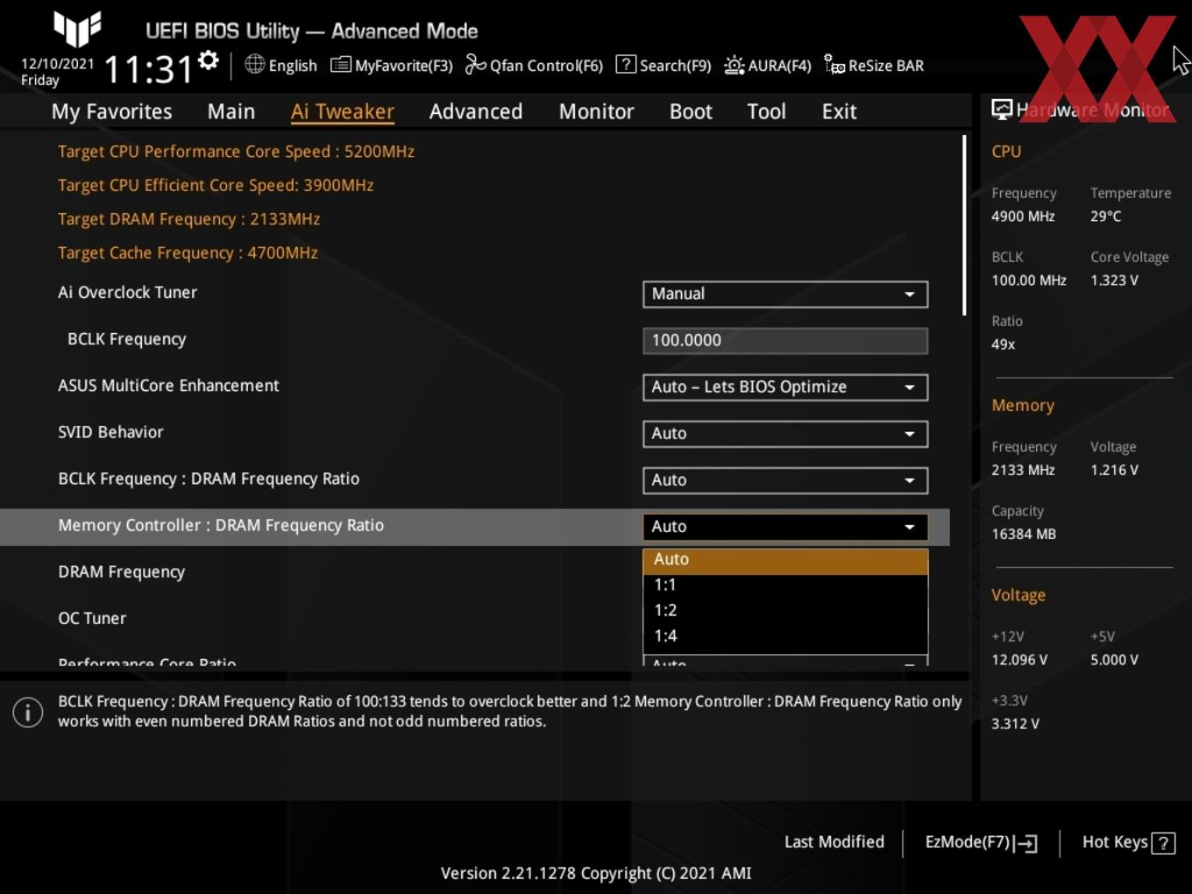Click Target Cache Frequency : 4700MHz text
This screenshot has height=894, width=1192.
(x=188, y=252)
